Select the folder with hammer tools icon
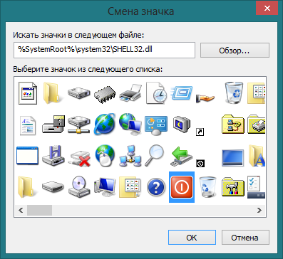283x259 pixels. [233, 187]
